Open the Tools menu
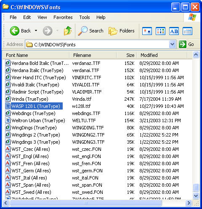This screenshot has width=202, height=209. tap(85, 17)
